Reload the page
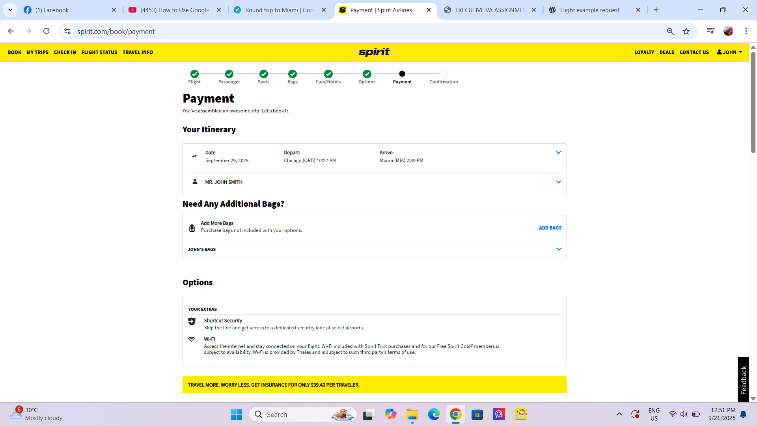The height and width of the screenshot is (426, 757). click(46, 31)
